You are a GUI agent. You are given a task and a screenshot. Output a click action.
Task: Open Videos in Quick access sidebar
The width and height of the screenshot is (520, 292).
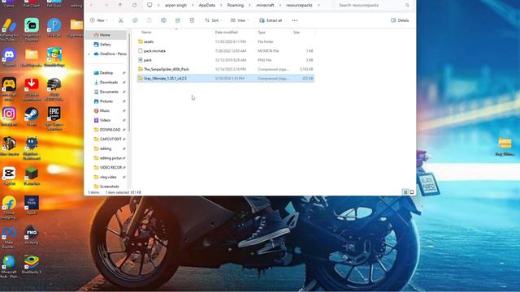point(106,120)
